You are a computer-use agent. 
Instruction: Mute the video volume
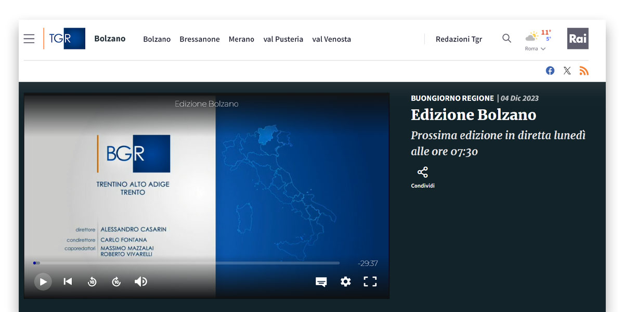pos(140,281)
